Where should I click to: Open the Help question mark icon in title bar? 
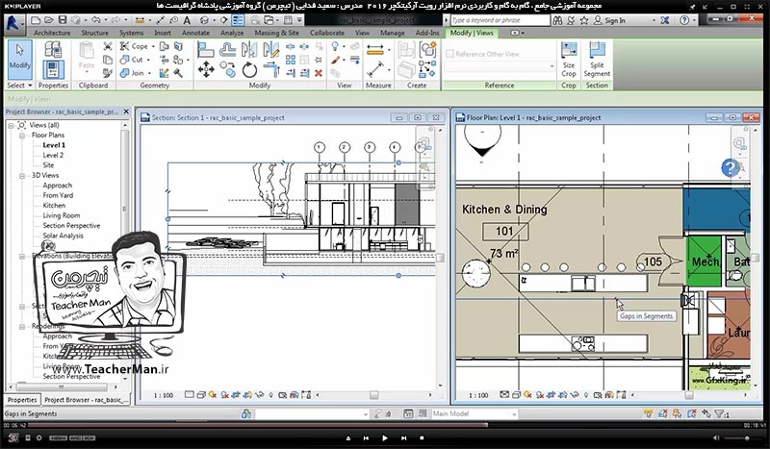[x=684, y=20]
